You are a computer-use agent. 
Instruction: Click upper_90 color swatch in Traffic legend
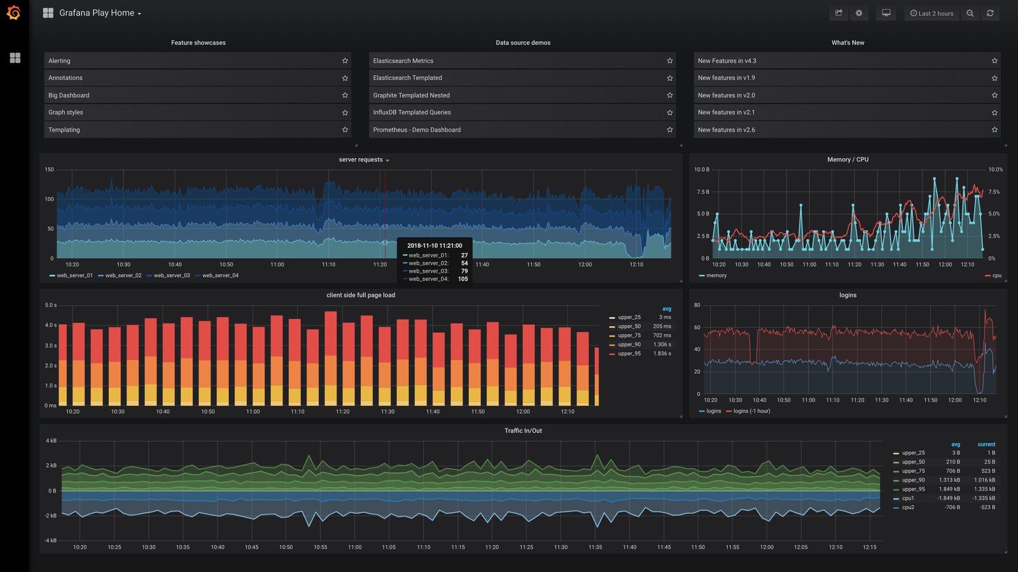point(896,480)
